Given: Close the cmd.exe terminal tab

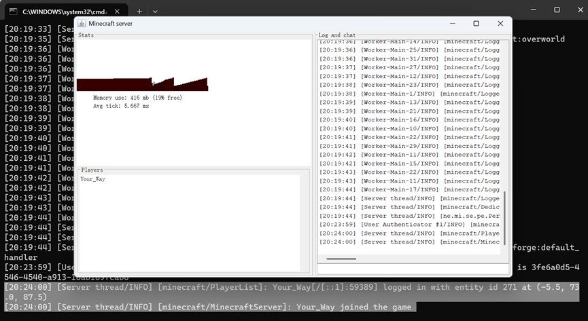Looking at the screenshot, I should (117, 12).
